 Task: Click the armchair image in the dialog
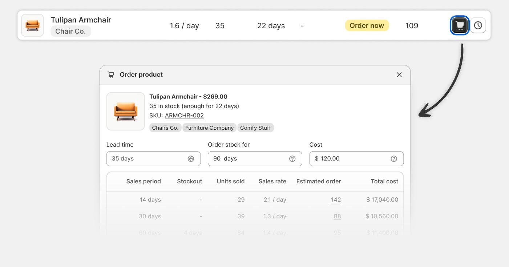click(125, 111)
